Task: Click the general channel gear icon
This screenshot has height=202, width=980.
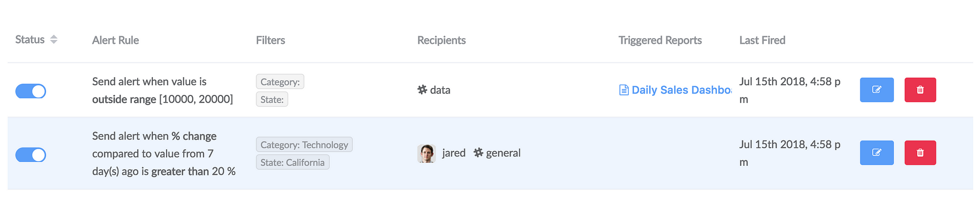Action: (478, 153)
